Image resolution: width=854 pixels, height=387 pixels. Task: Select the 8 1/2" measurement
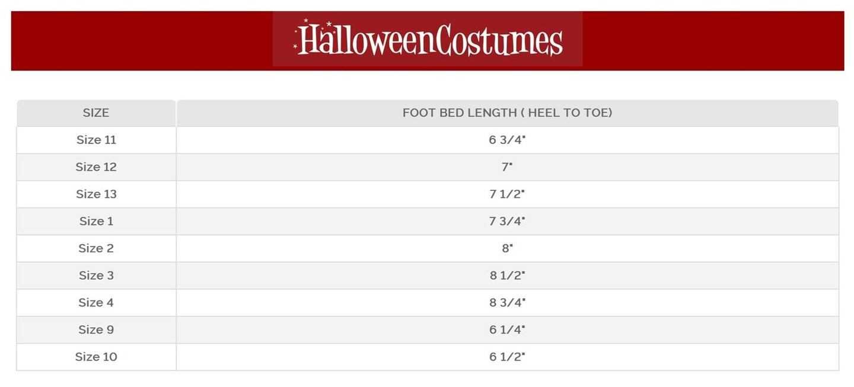507,276
